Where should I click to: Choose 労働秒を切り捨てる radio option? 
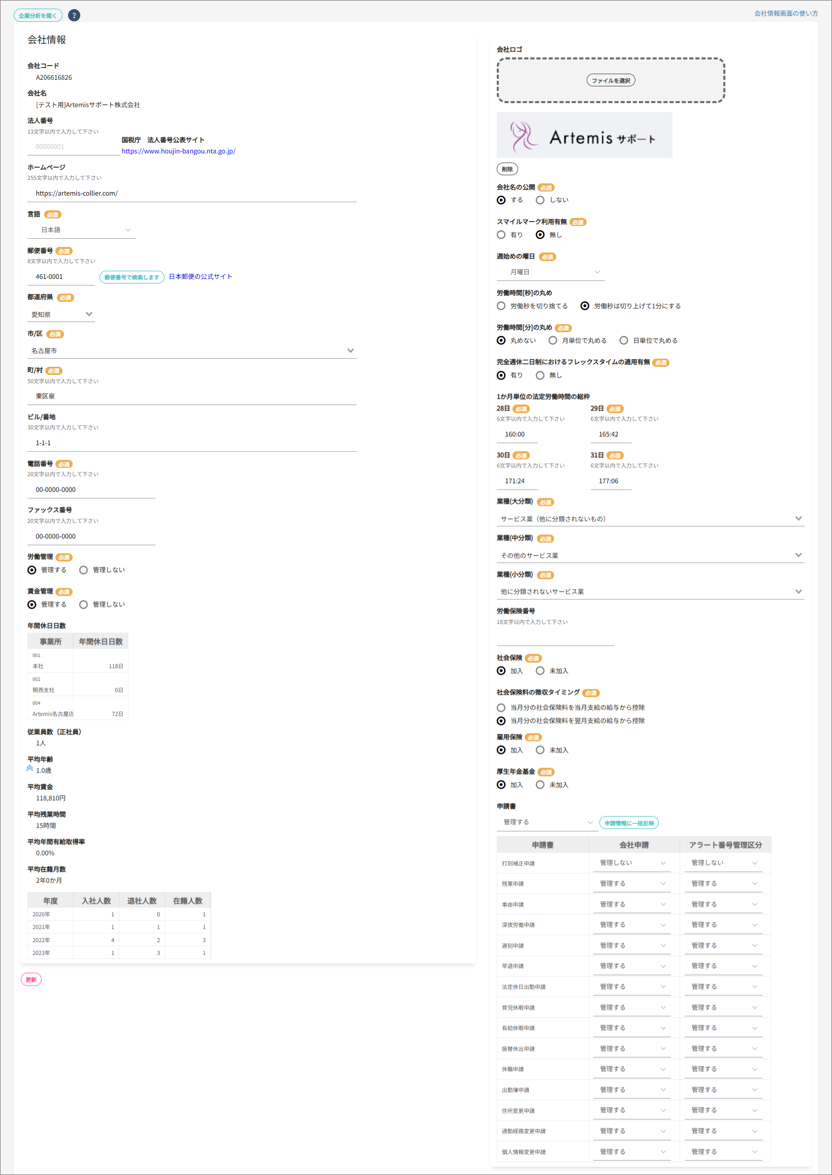pyautogui.click(x=501, y=306)
